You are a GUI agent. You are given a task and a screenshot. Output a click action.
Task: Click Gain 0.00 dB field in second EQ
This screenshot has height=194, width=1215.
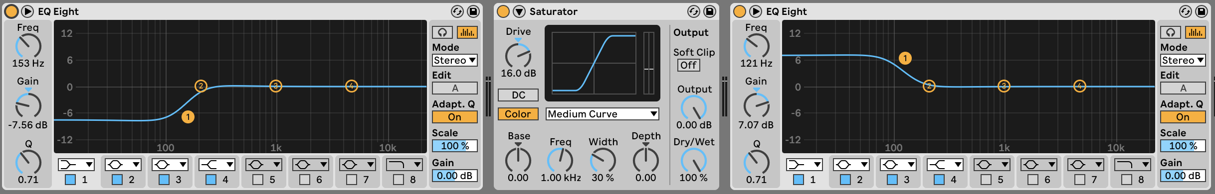pos(1183,176)
